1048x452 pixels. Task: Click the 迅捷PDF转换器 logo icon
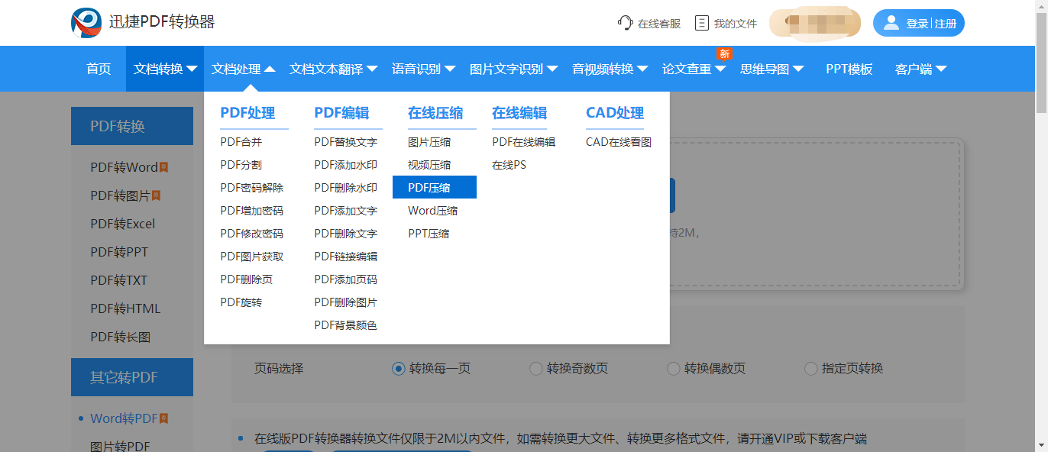[x=86, y=23]
